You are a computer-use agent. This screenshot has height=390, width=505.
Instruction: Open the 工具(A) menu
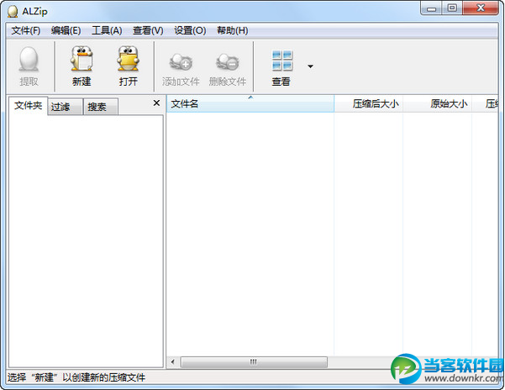[x=107, y=30]
